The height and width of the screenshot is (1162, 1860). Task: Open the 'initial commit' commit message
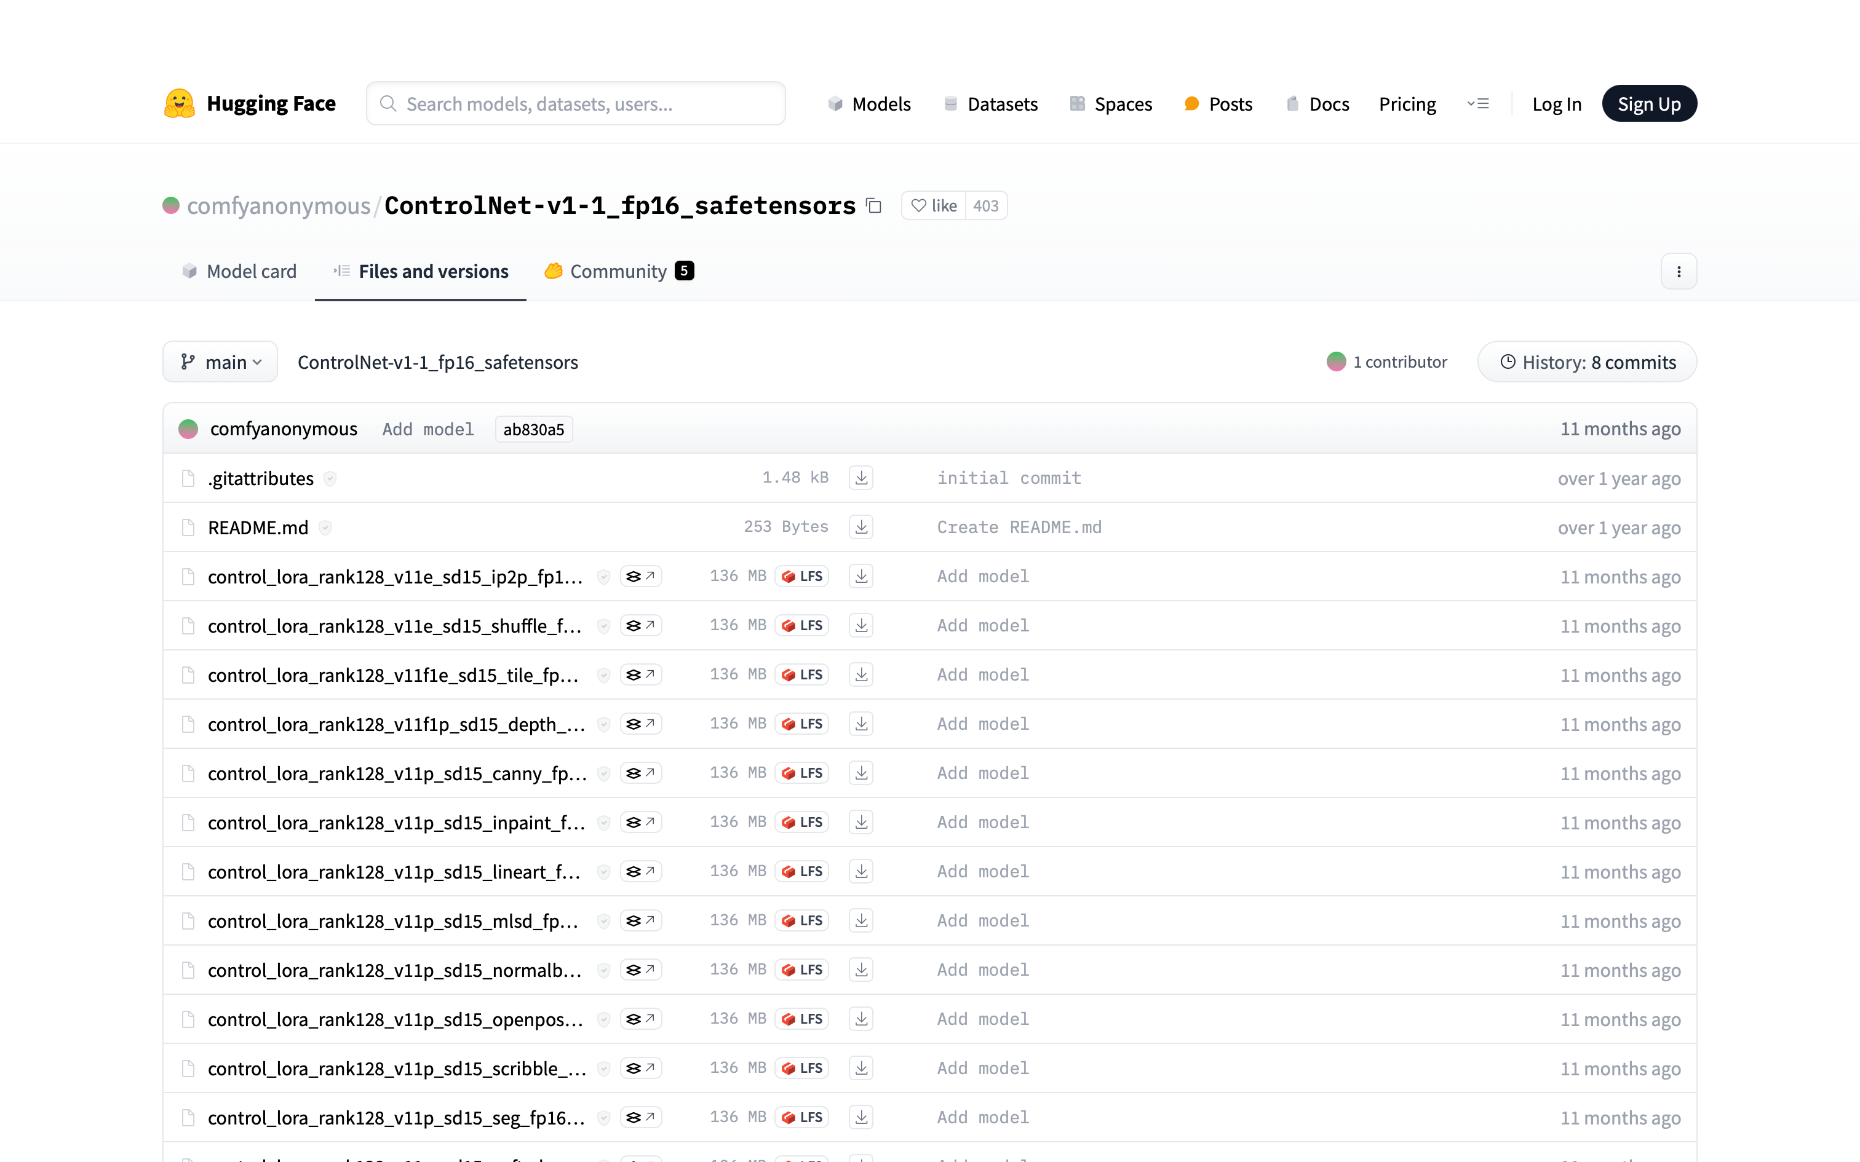[1008, 478]
